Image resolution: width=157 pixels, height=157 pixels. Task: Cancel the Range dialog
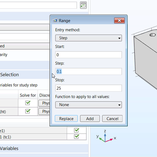pyautogui.click(x=112, y=119)
